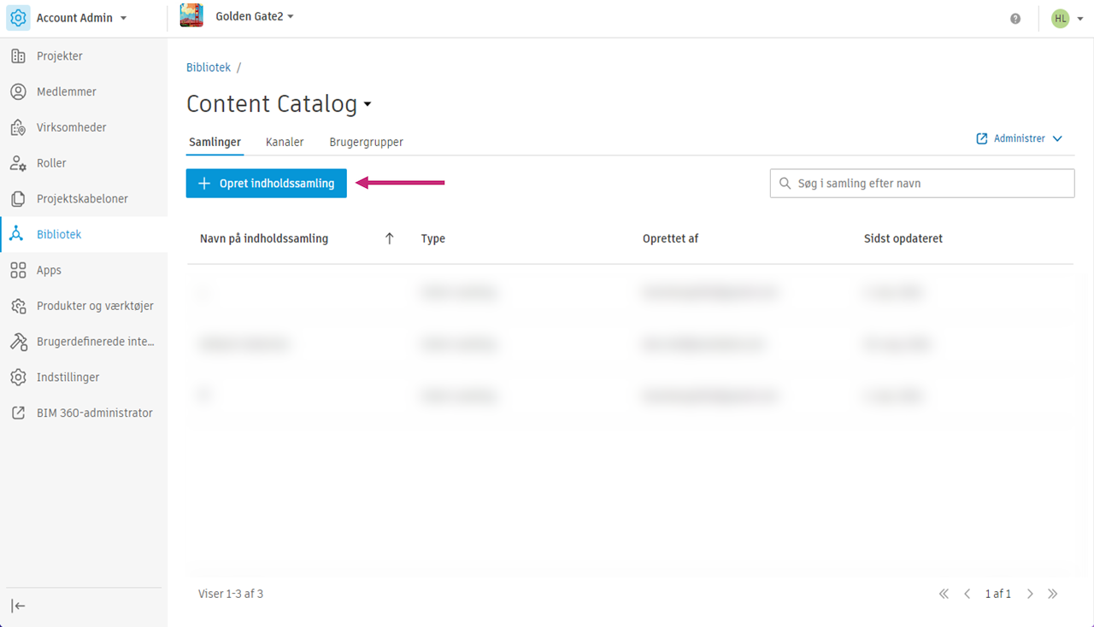Click the Viser 1-3 af 3 count text
The height and width of the screenshot is (627, 1094).
click(x=231, y=594)
